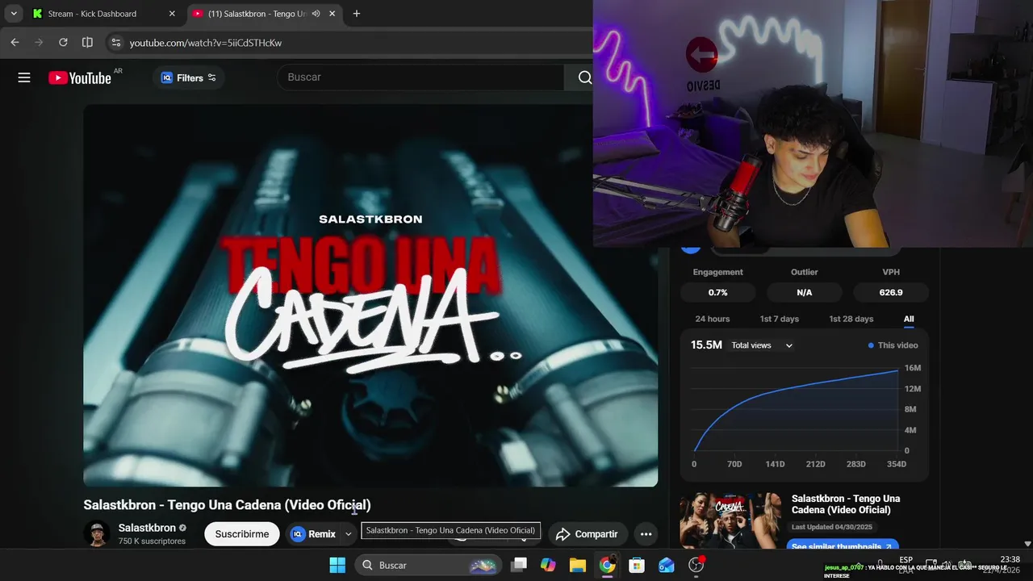This screenshot has width=1033, height=581.
Task: Open the Outlook icon in the taskbar
Action: click(x=667, y=565)
